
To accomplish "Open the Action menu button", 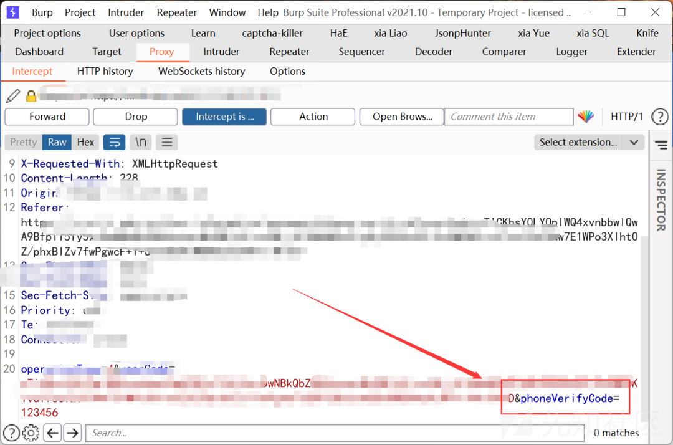I will (x=313, y=117).
